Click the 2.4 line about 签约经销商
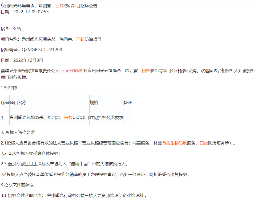This screenshot has width=266, height=202. 95,174
